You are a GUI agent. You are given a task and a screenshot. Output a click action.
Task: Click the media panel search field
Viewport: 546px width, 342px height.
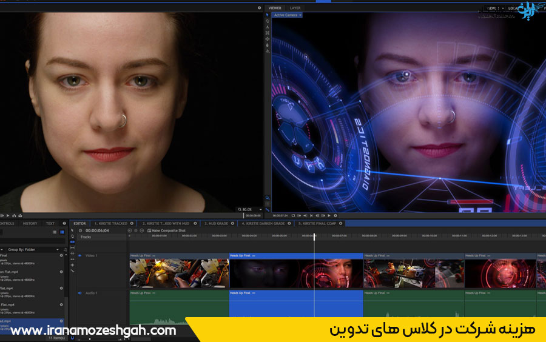click(x=32, y=241)
